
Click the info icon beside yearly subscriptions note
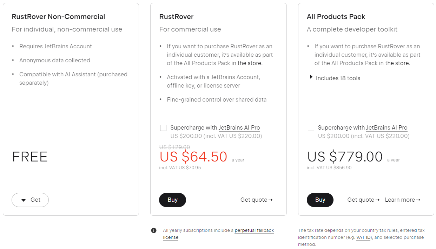tap(154, 230)
